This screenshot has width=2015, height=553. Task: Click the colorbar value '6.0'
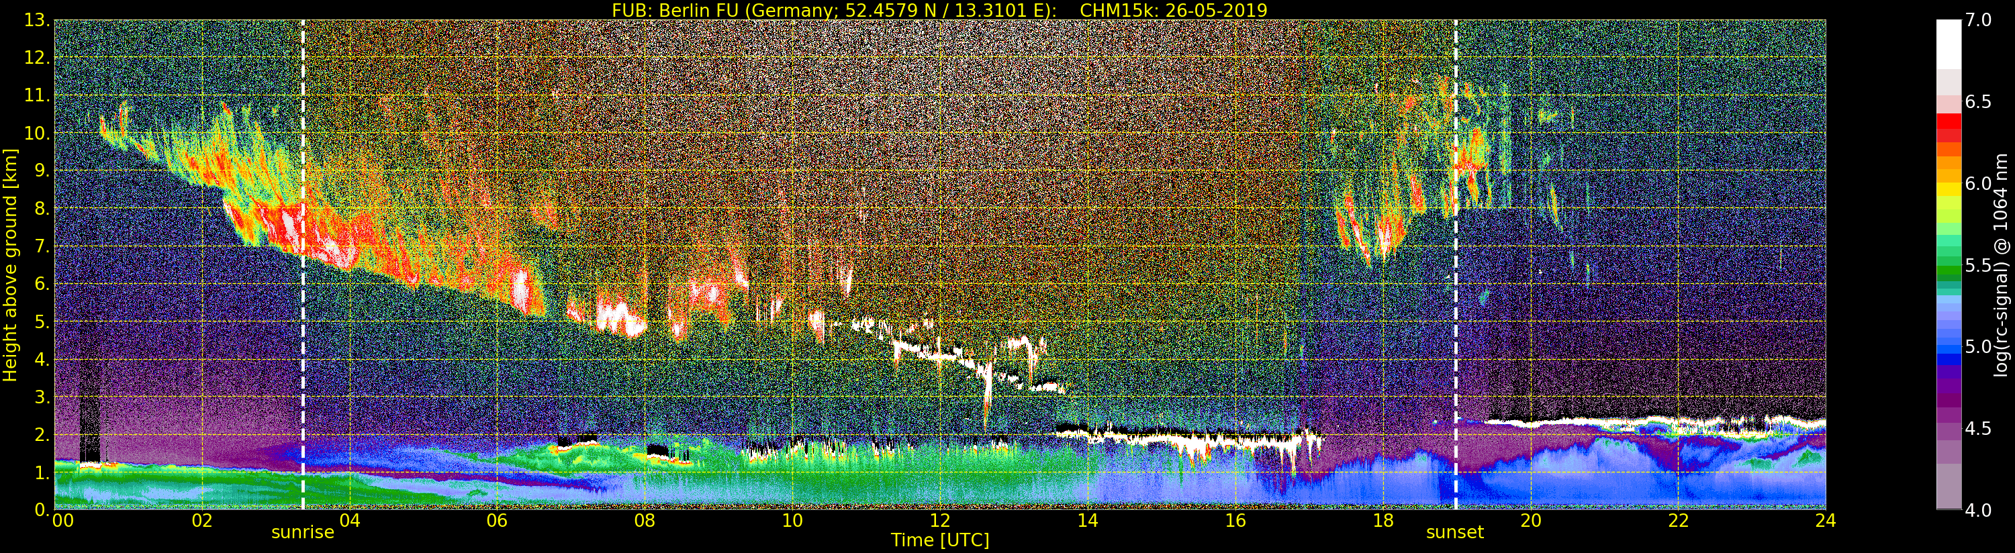click(x=1978, y=183)
